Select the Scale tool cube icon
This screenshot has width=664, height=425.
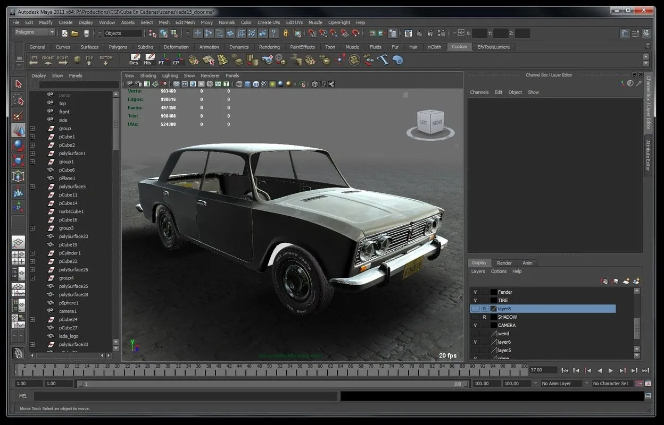[x=19, y=161]
